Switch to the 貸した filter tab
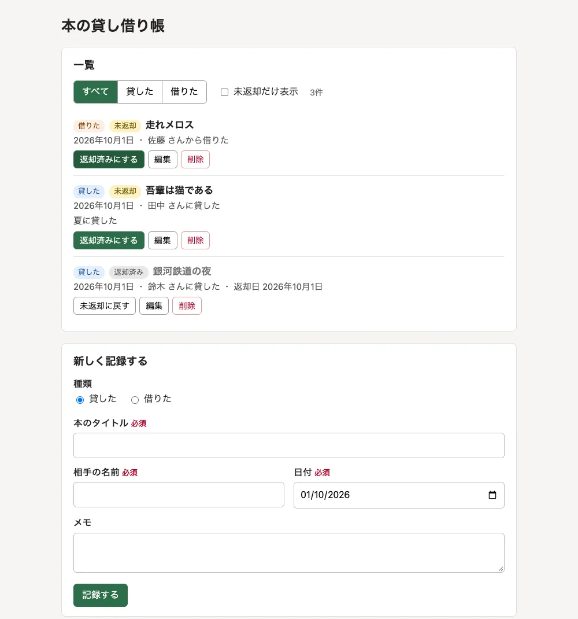Screen dimensions: 578x619 tap(140, 91)
